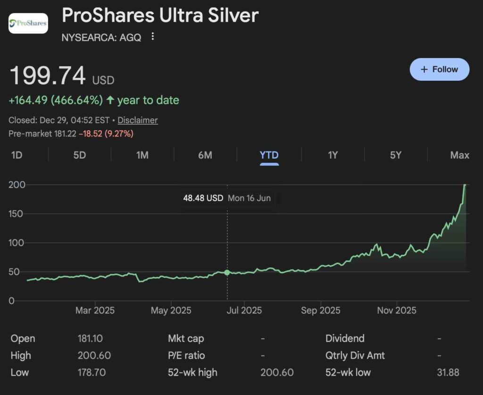Screen dimensions: 483x395
Task: Show the 1Y price chart
Action: pos(333,155)
